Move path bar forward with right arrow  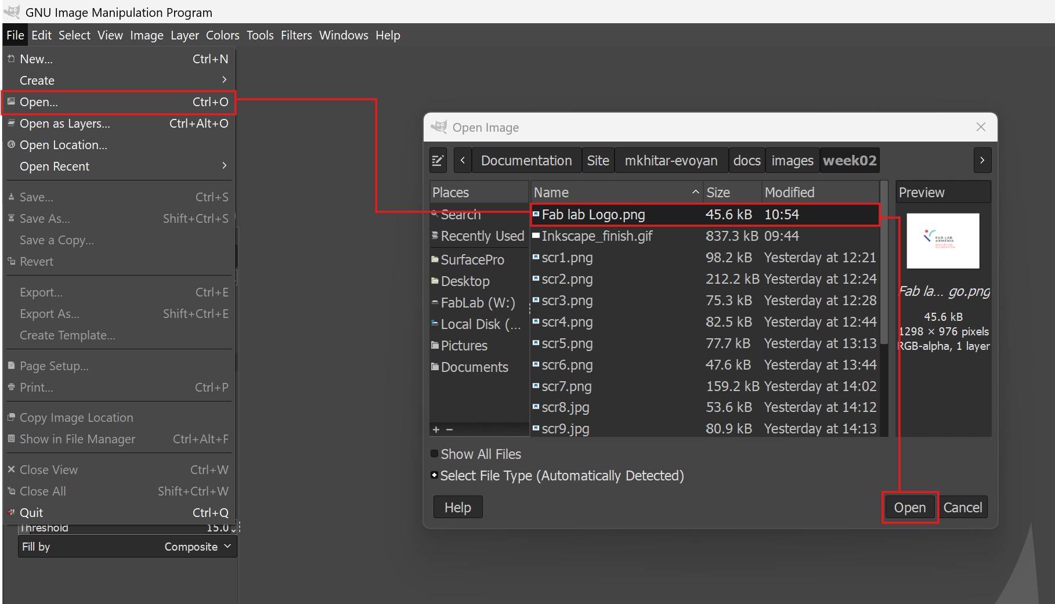click(982, 161)
